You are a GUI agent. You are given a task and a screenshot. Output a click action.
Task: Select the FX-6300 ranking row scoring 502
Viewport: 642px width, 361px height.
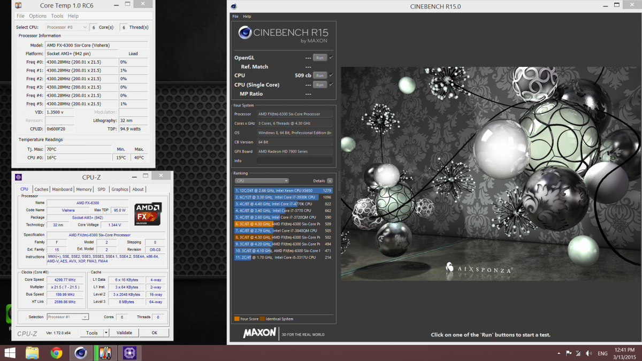click(284, 237)
